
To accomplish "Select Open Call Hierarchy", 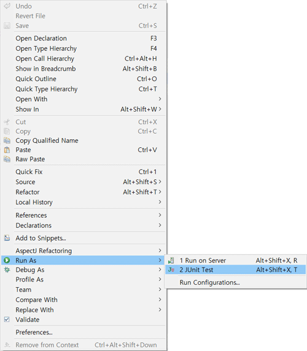I will point(84,59).
